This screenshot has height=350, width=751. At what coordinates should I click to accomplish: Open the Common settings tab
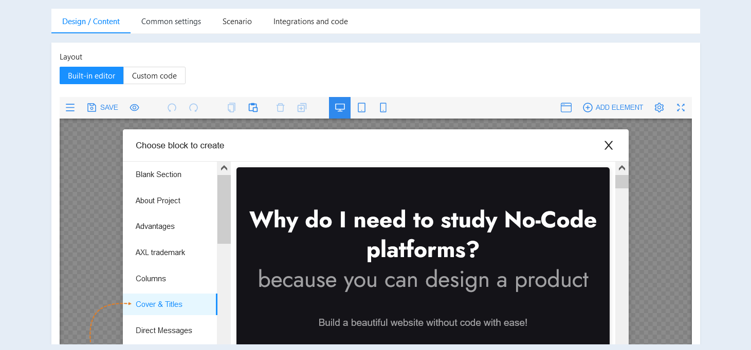tap(171, 22)
